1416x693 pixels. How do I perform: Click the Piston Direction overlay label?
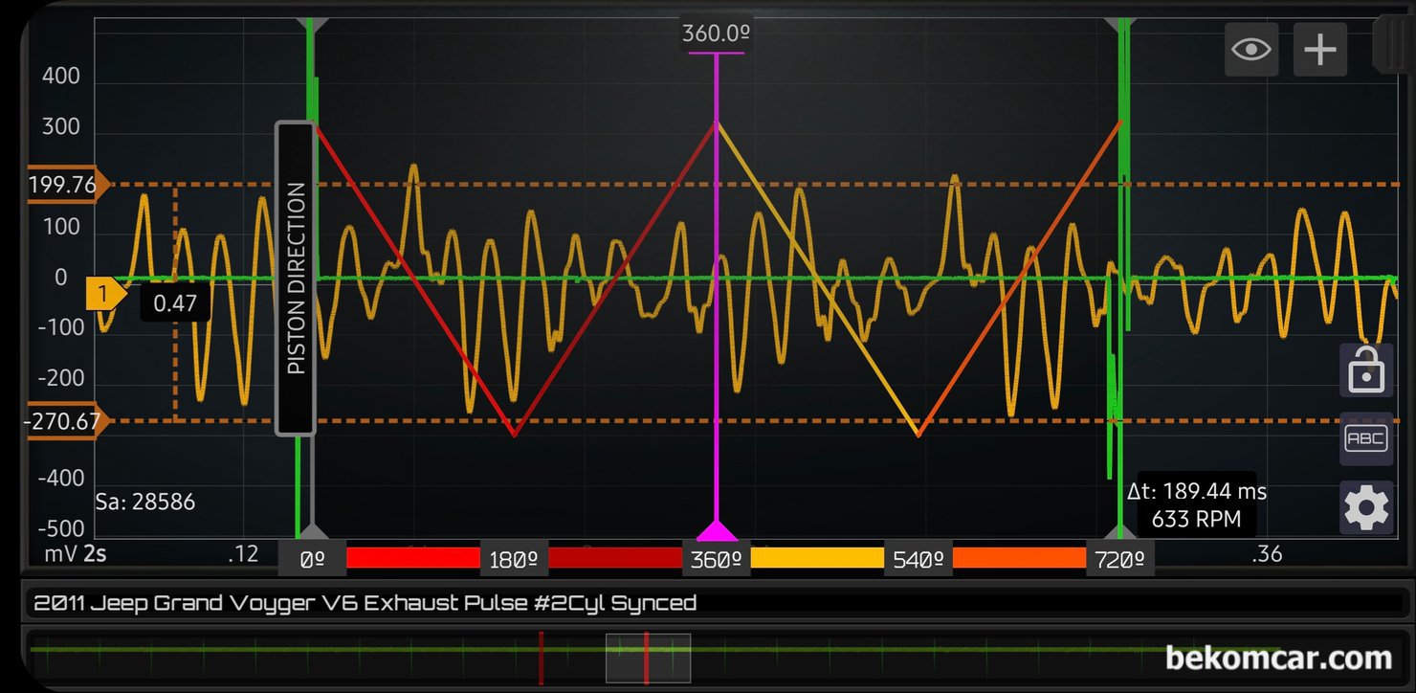[x=296, y=279]
